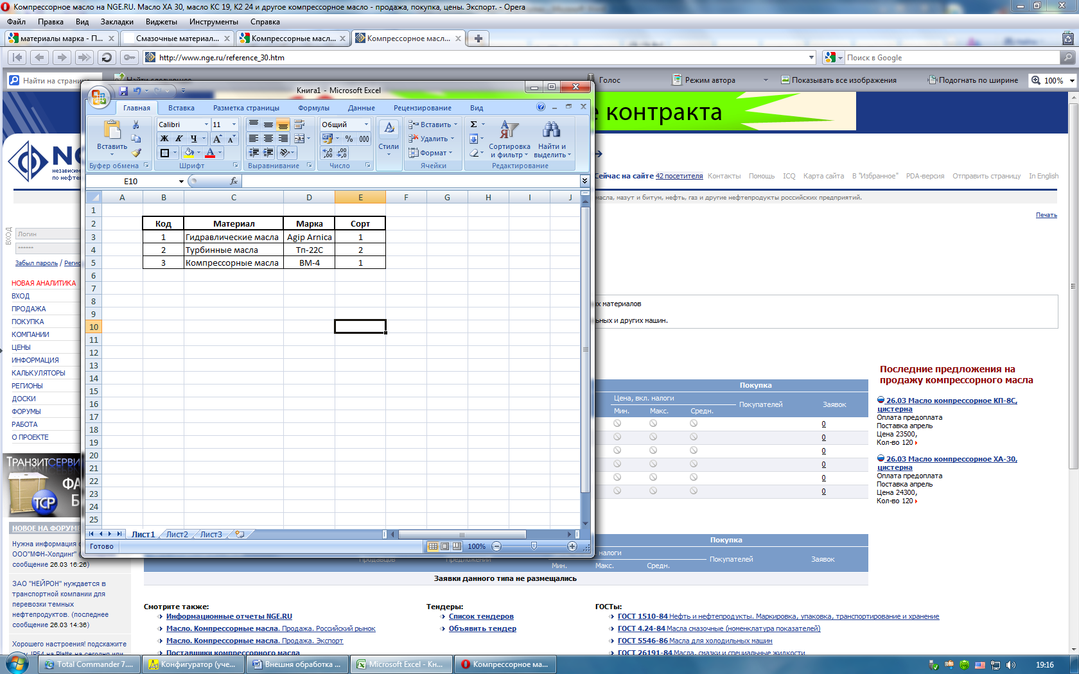This screenshot has height=674, width=1079.
Task: Expand Удалить cells dropdown
Action: (x=452, y=139)
